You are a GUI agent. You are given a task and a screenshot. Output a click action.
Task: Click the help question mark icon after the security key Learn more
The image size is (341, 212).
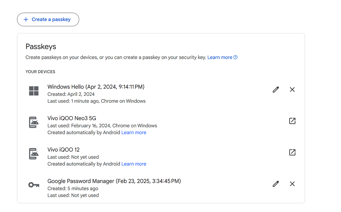tap(235, 57)
